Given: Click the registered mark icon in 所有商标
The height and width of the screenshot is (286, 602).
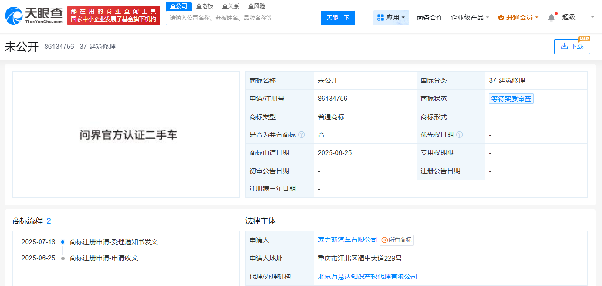Looking at the screenshot, I should (x=385, y=240).
